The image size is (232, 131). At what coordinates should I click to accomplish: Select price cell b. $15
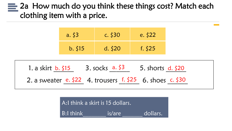(77, 48)
